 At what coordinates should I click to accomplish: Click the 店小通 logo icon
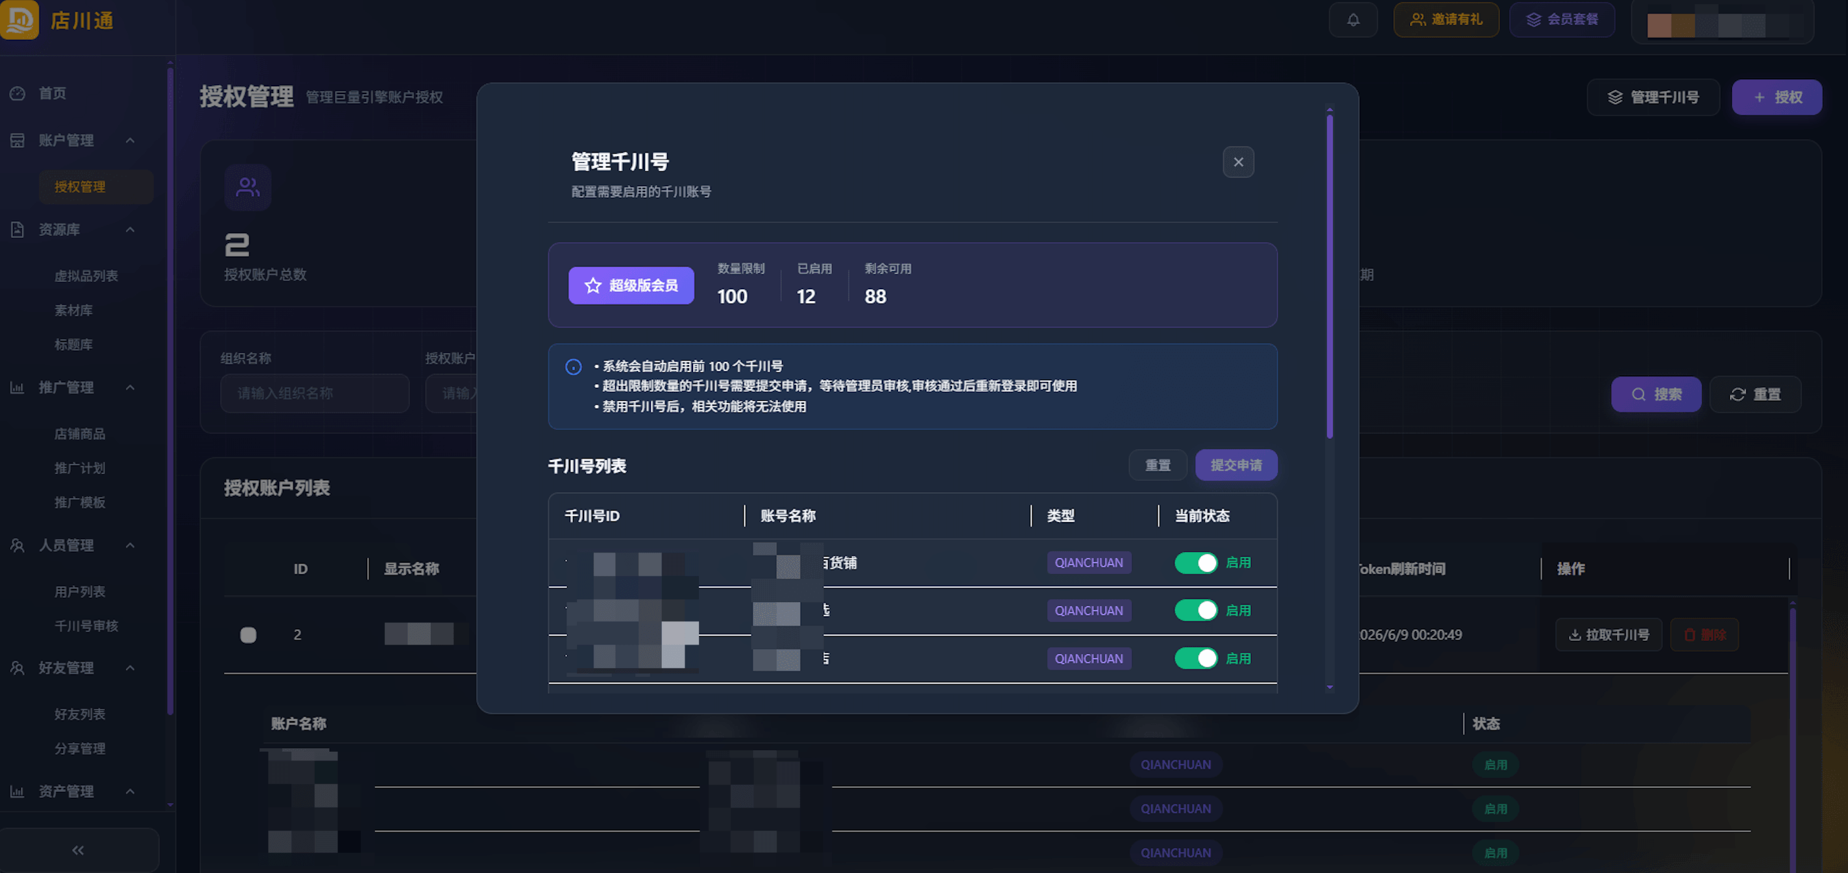(x=19, y=19)
